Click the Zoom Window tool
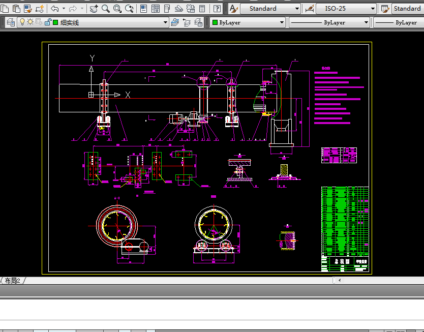This screenshot has height=332, width=424. pos(117,9)
